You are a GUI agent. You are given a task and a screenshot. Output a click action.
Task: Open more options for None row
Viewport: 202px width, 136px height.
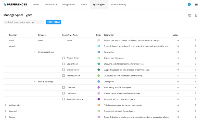(195, 40)
